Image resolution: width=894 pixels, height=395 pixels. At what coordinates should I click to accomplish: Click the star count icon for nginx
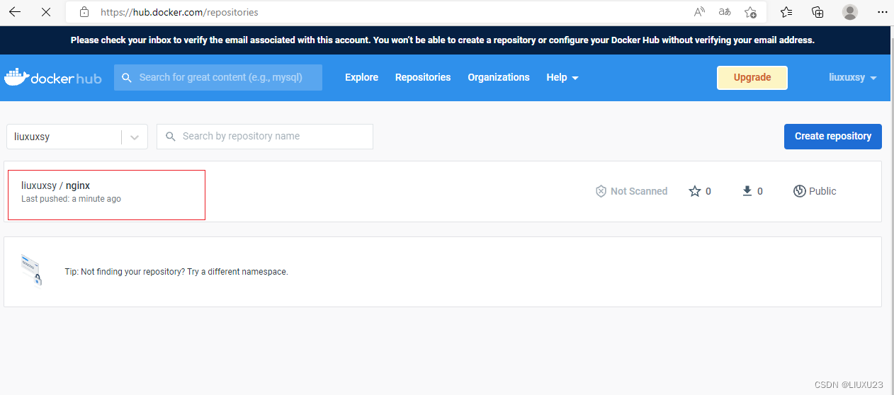click(x=695, y=191)
